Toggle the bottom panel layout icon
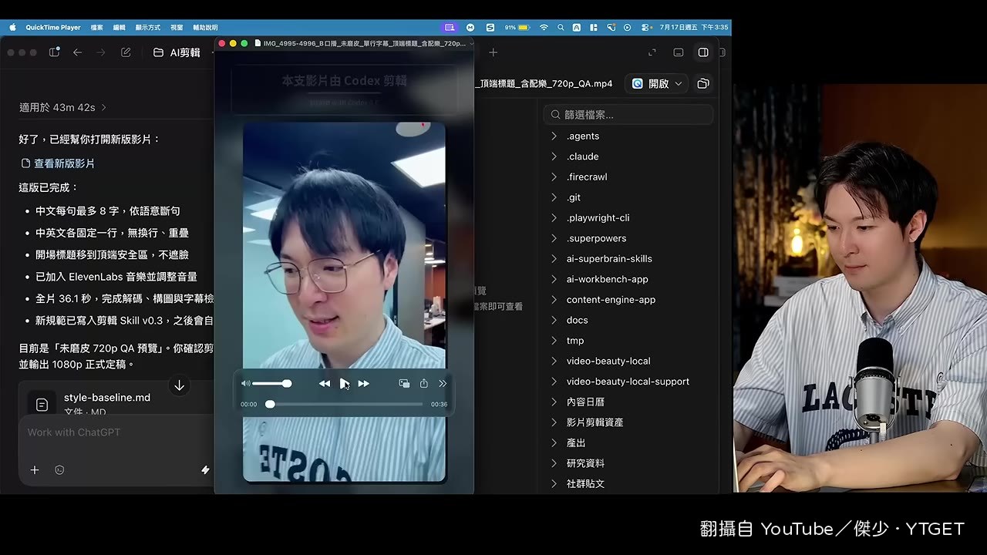Image resolution: width=987 pixels, height=555 pixels. [679, 52]
